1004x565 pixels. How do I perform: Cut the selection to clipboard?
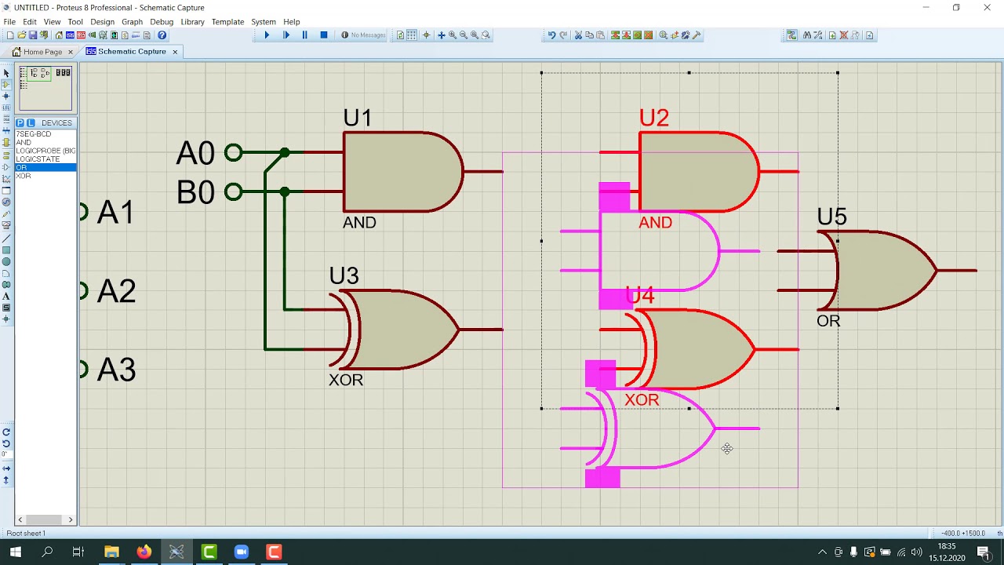click(x=578, y=35)
